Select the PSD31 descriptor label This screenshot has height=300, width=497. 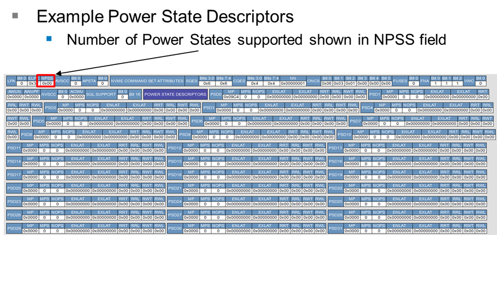pos(335,228)
